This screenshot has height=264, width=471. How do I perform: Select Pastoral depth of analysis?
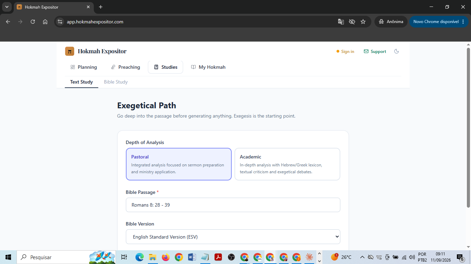179,164
